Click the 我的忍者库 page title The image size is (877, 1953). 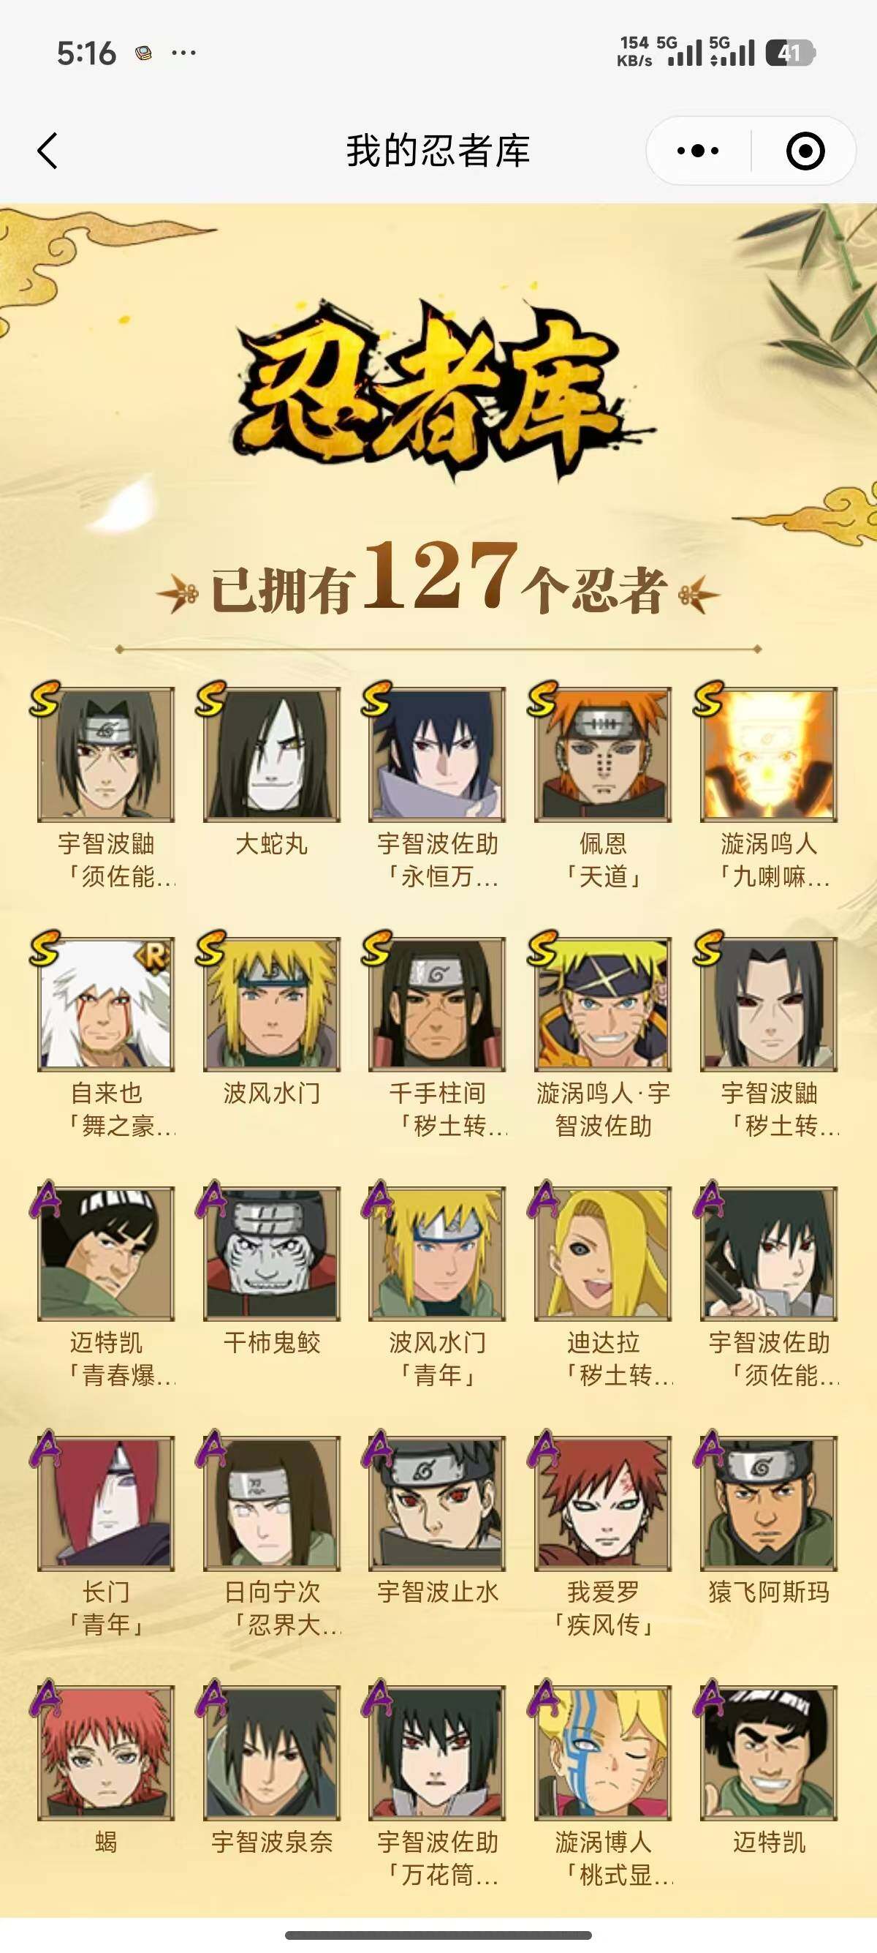pos(438,150)
